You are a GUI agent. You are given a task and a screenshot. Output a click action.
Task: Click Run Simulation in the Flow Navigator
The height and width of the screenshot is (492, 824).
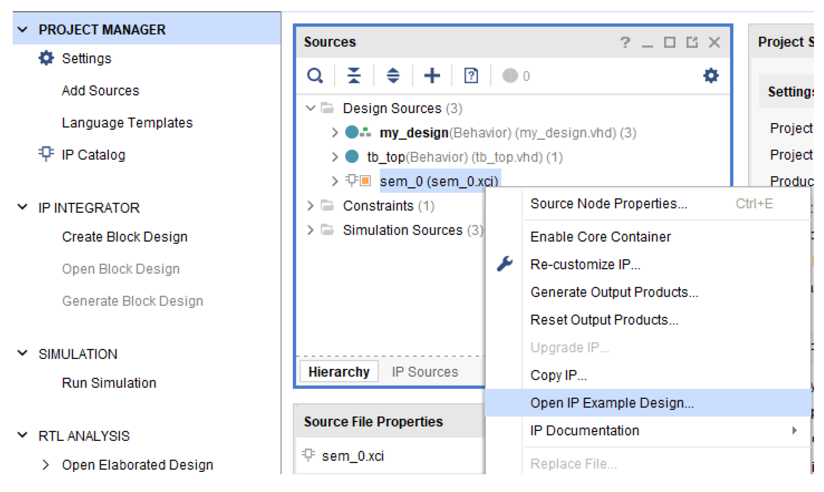(x=109, y=383)
